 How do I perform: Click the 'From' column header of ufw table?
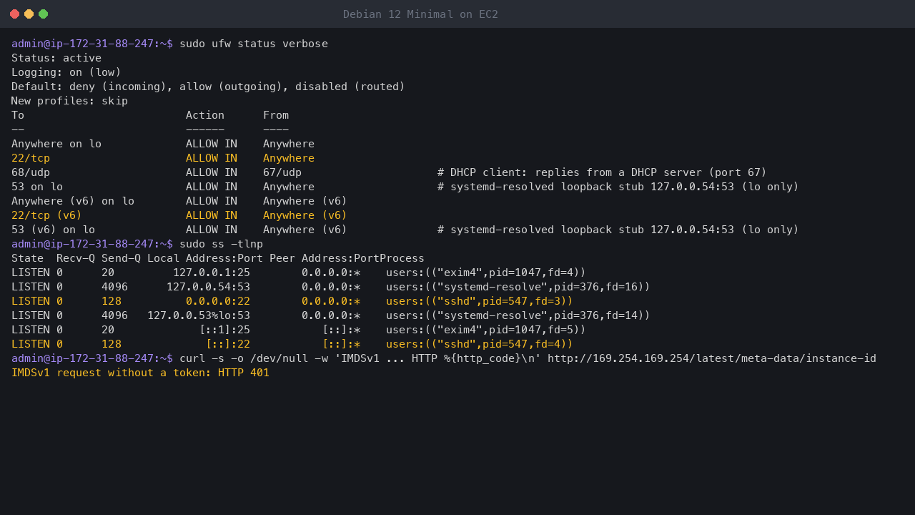click(x=276, y=115)
